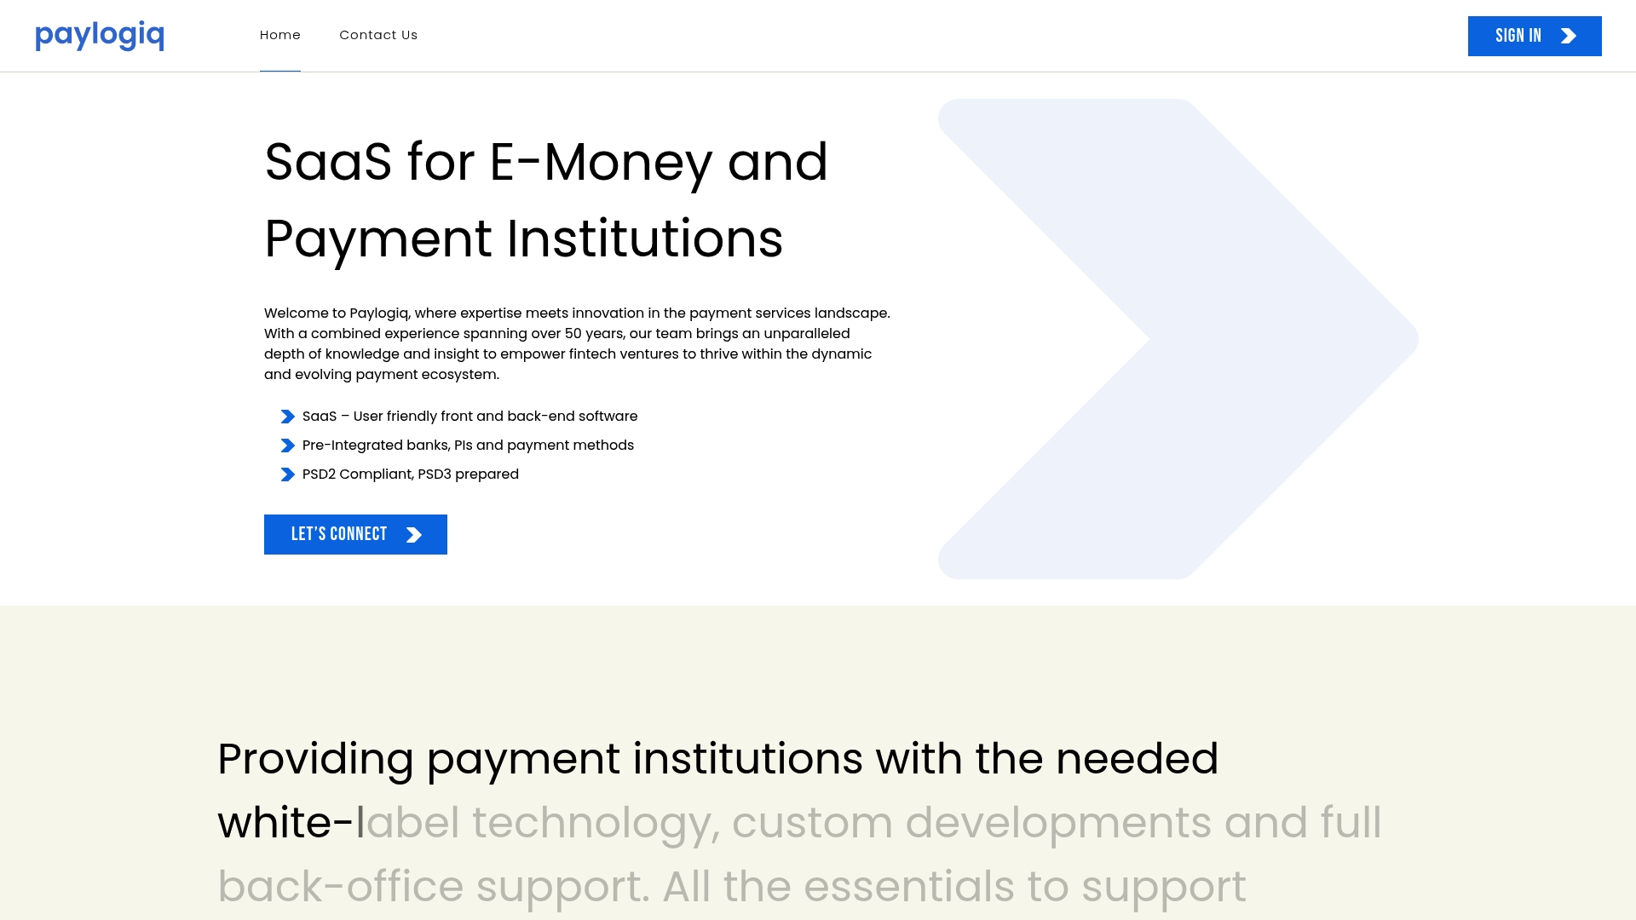The height and width of the screenshot is (920, 1636).
Task: Open the paylogiq logo homepage link
Action: tap(99, 36)
